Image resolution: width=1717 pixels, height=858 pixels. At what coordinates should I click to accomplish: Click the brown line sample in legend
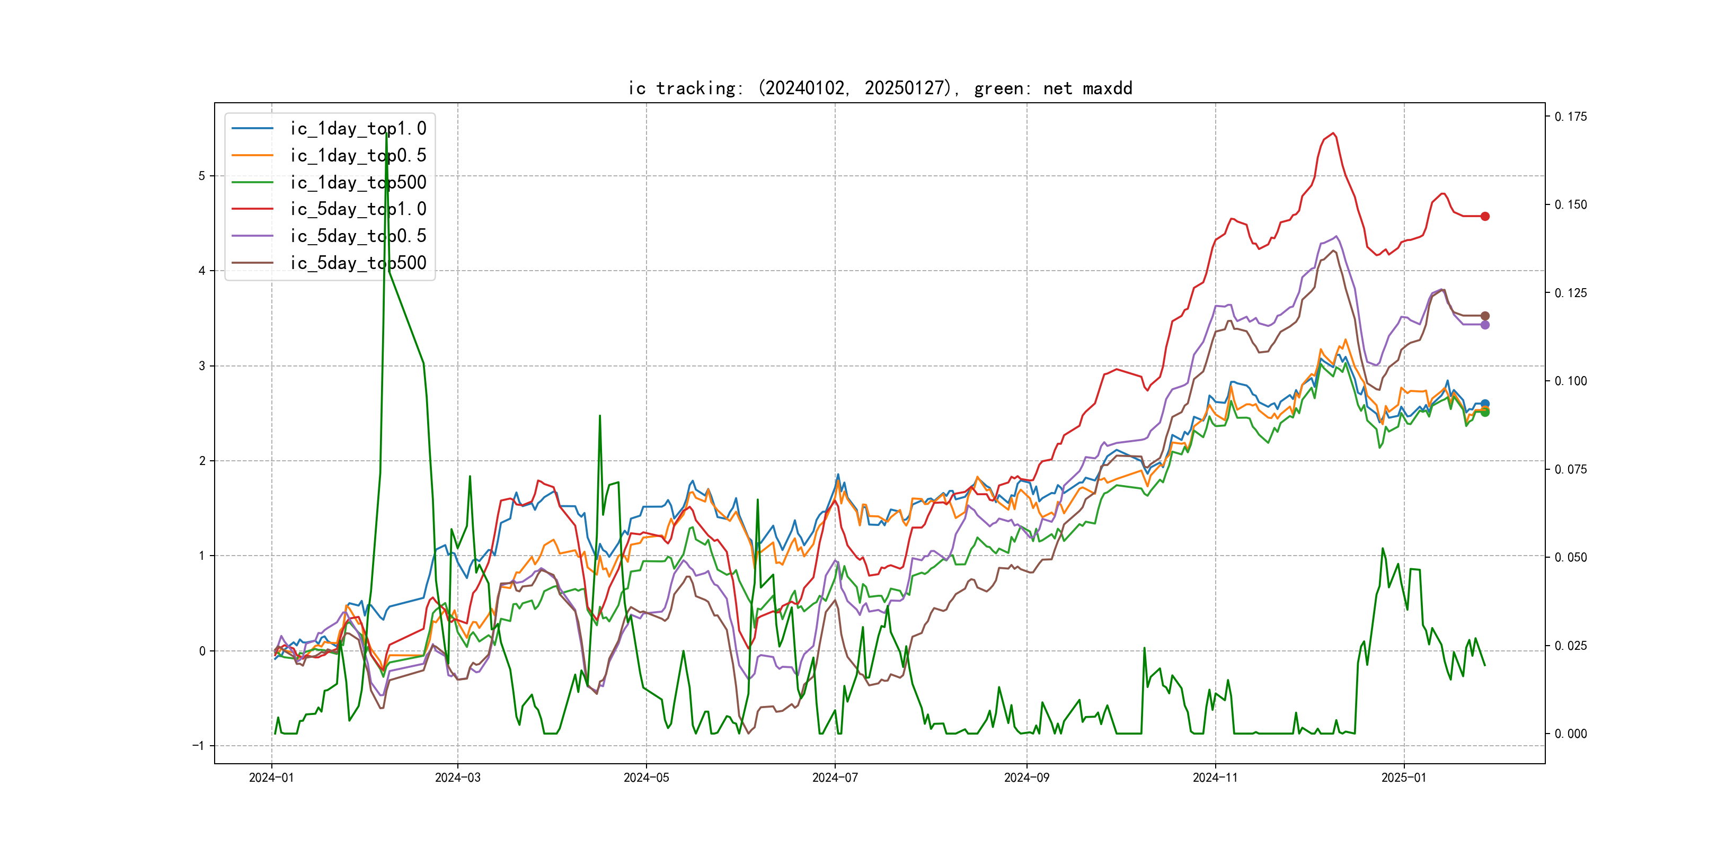click(x=252, y=263)
